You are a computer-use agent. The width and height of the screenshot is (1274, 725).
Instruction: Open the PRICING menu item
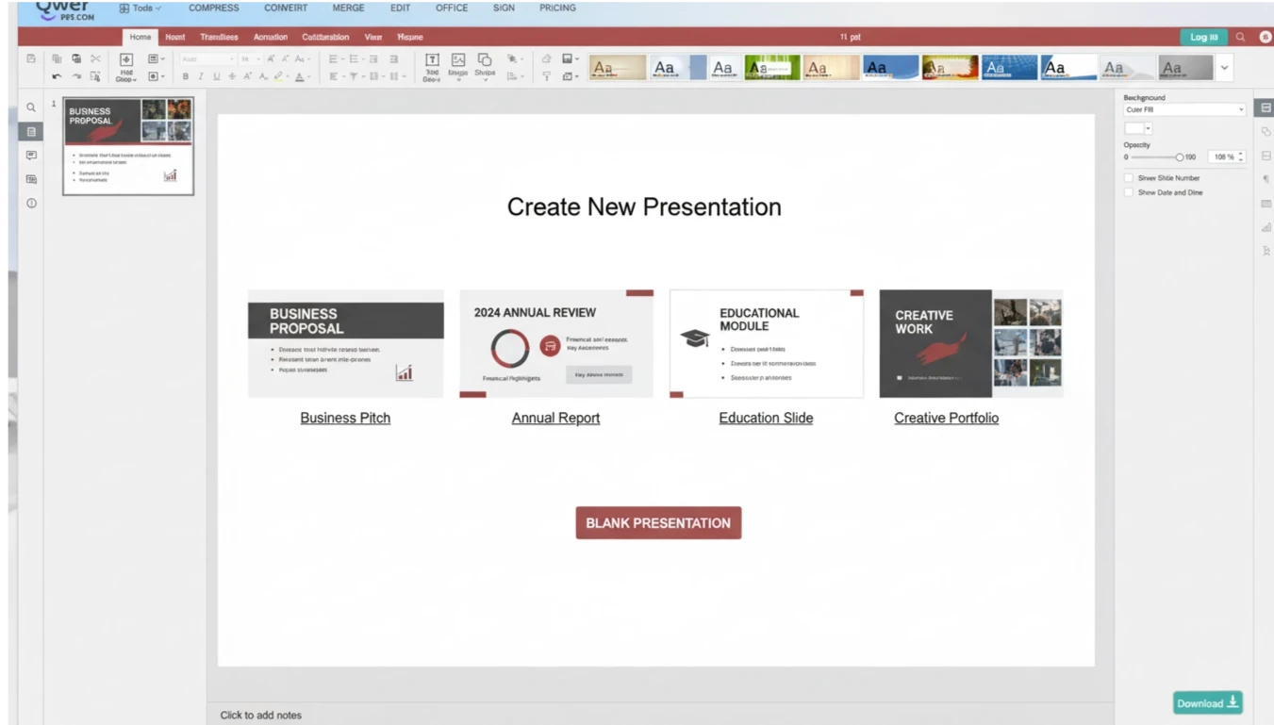tap(557, 8)
